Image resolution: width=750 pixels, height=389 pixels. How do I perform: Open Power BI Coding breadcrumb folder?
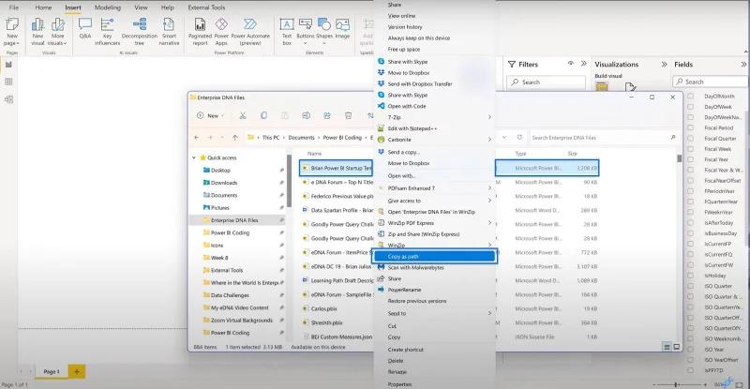tap(342, 138)
